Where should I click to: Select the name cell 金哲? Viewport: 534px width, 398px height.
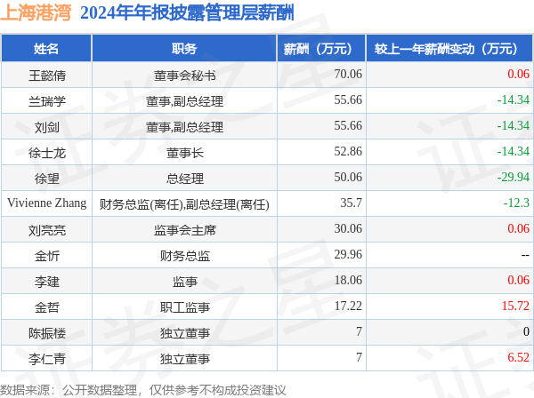click(47, 307)
